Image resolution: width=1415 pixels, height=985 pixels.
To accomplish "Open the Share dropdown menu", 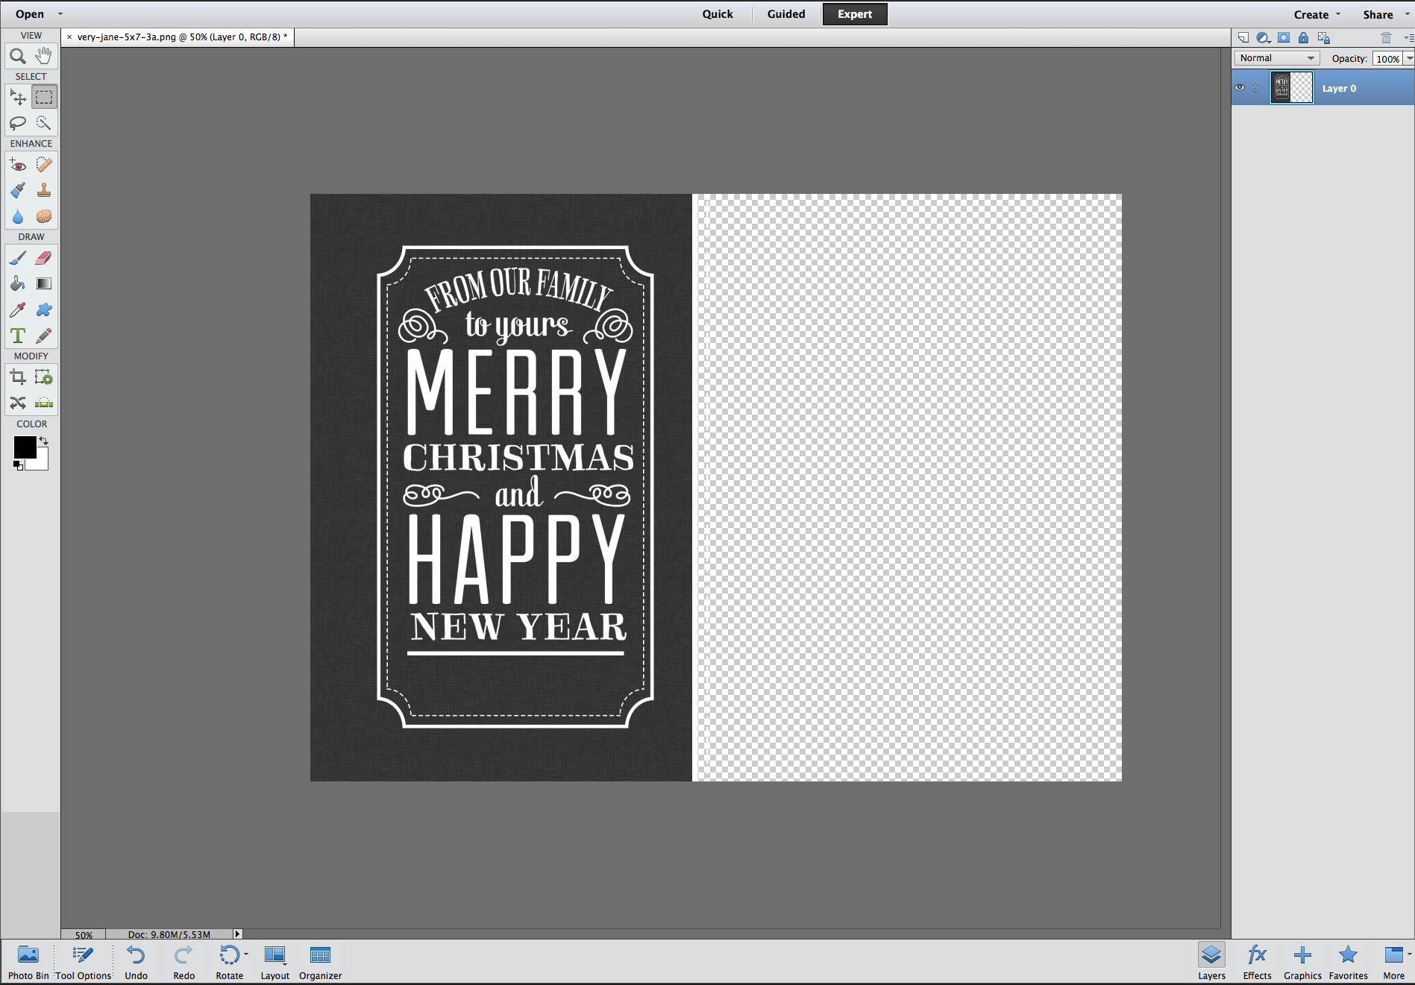I will [1386, 14].
